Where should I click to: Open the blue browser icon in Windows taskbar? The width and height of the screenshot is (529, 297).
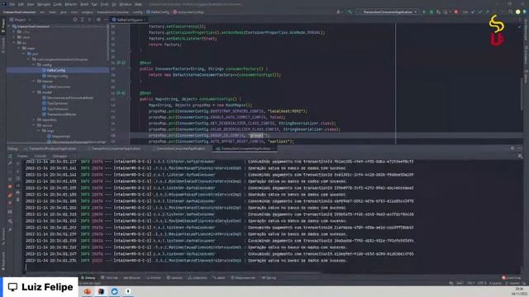(x=115, y=291)
